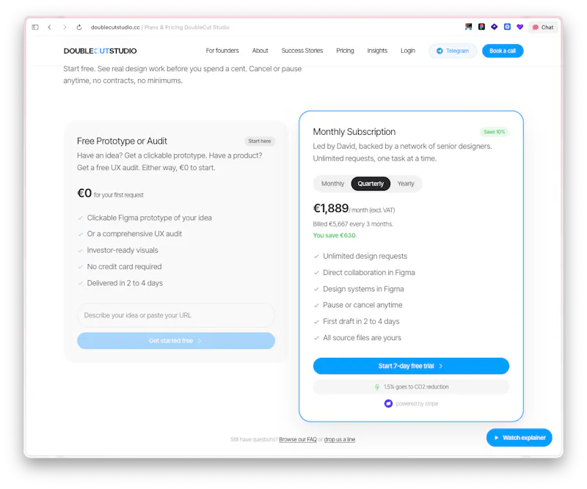Open the For founders menu item
This screenshot has width=587, height=489.
[222, 51]
